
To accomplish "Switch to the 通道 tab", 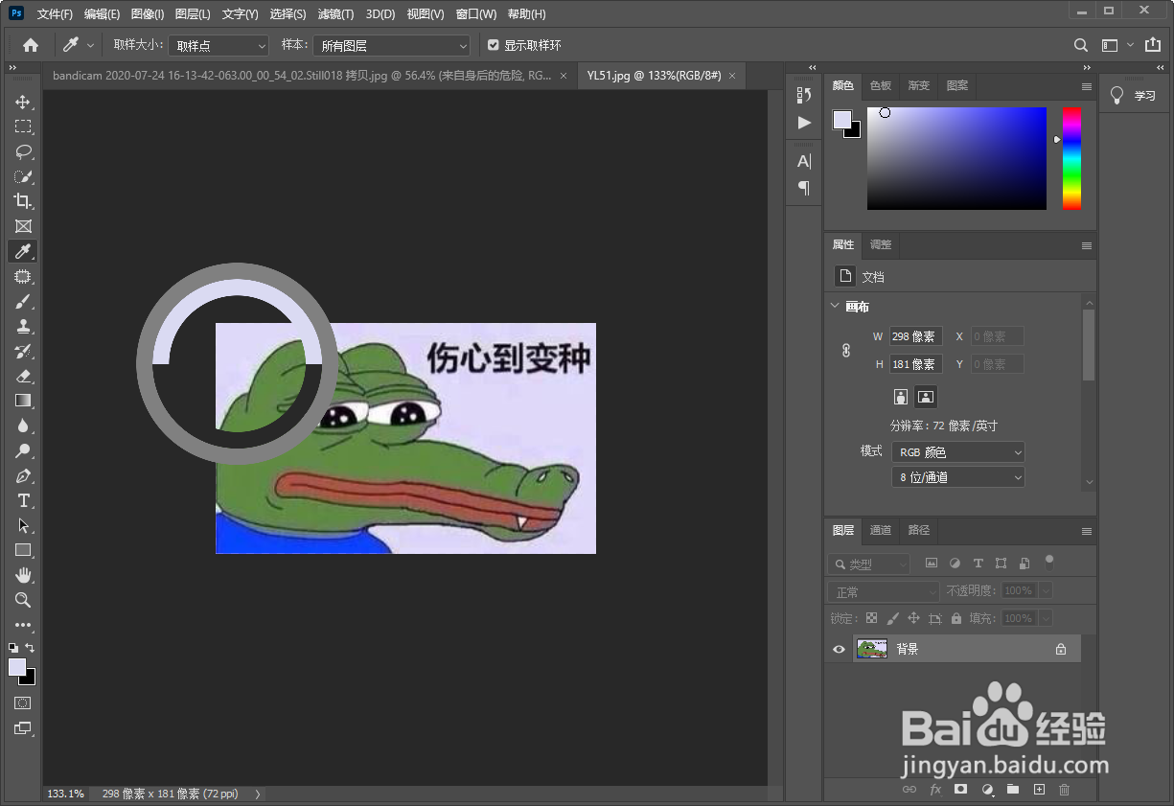I will pos(881,530).
